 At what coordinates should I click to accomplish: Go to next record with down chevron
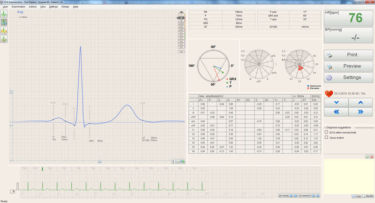(336, 102)
